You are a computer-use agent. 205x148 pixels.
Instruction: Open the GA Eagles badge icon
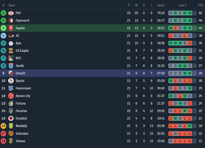click(11, 51)
